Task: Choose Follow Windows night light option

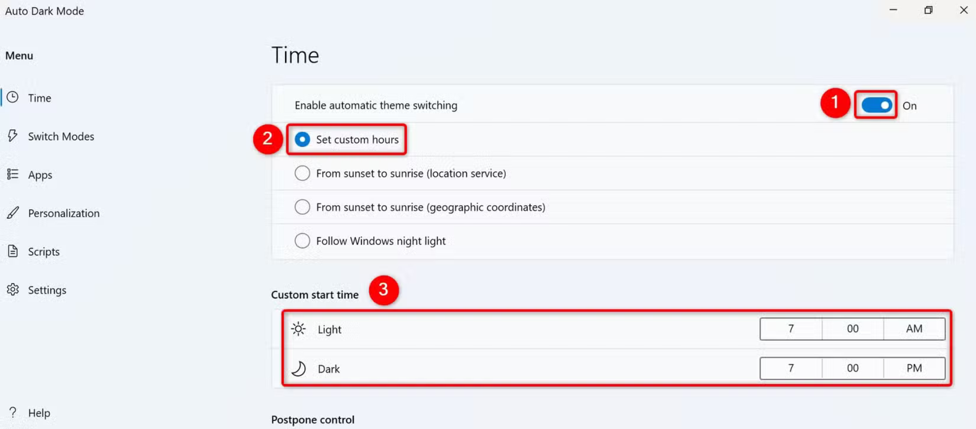Action: point(302,240)
